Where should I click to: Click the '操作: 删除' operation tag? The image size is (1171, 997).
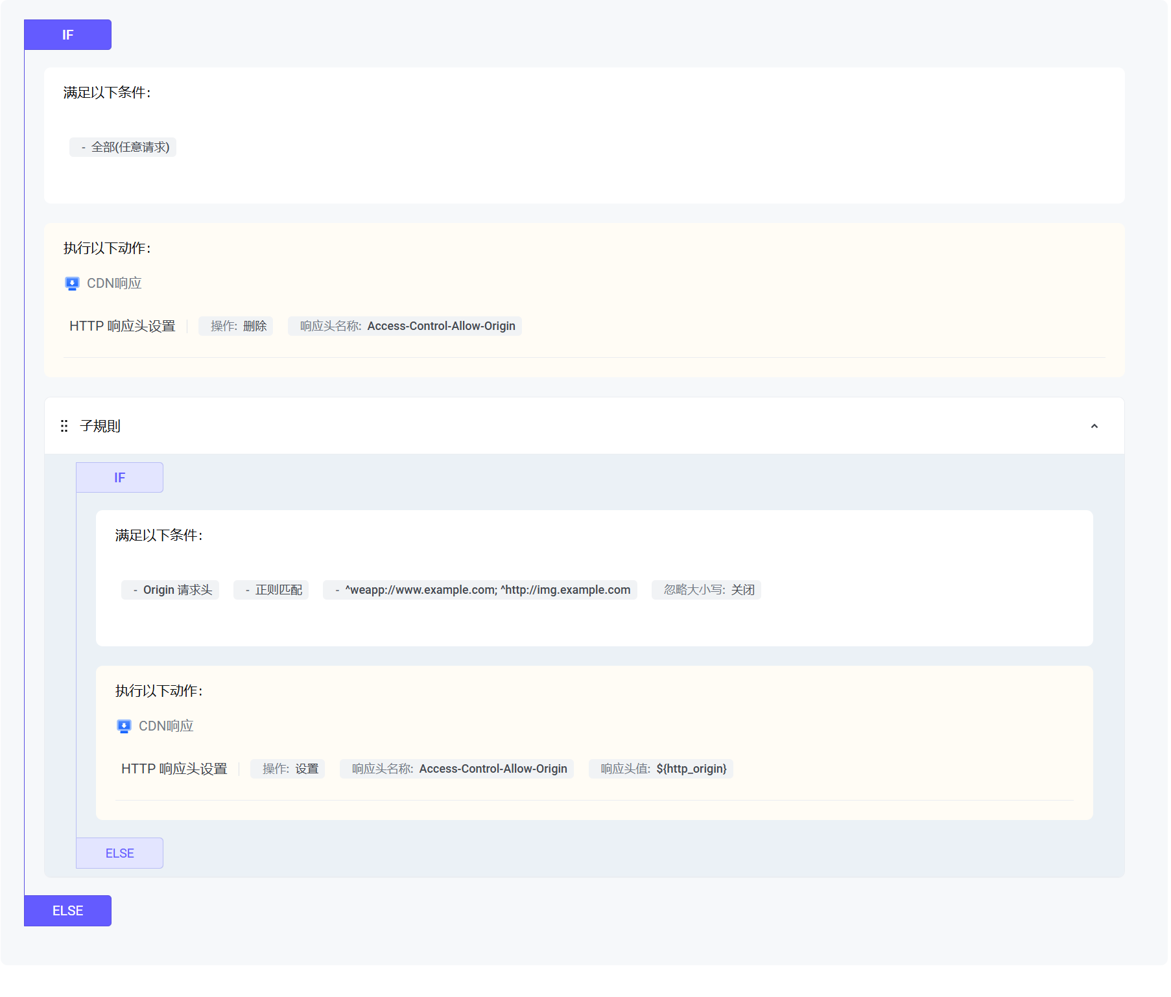coord(236,326)
